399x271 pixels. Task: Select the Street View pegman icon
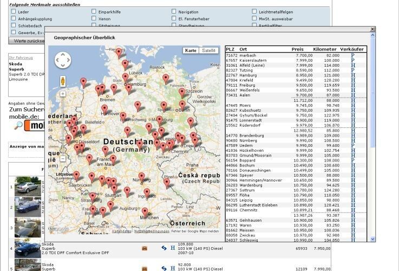coord(63,81)
